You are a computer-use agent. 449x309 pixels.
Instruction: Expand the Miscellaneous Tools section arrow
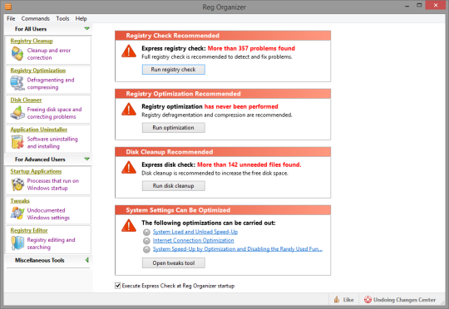tap(87, 260)
